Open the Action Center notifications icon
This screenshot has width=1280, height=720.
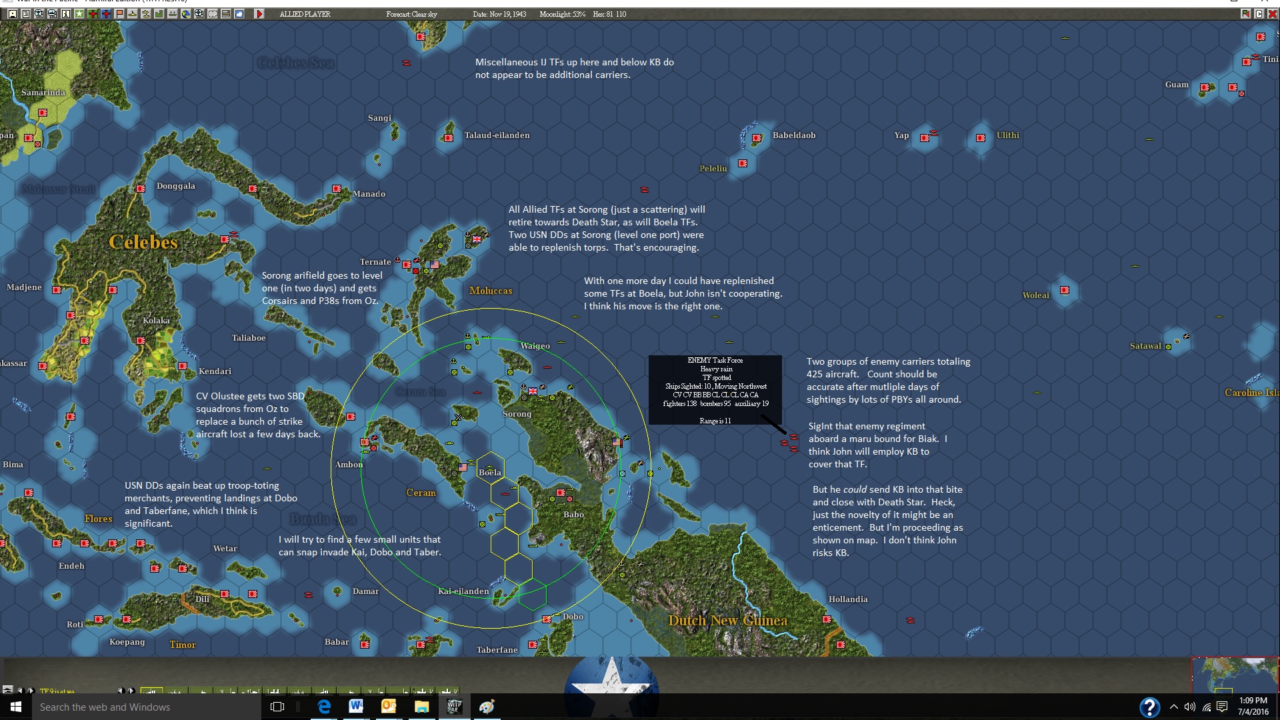1222,707
